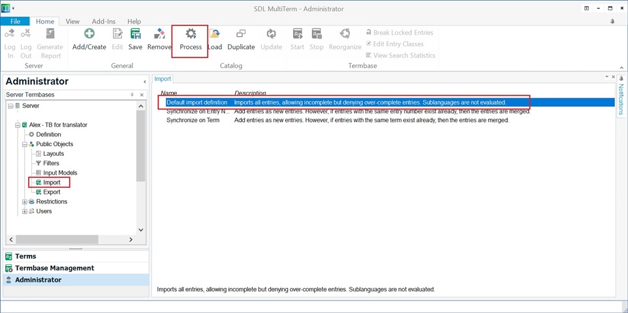Open the quick access toolbar dropdown
Viewport: 628px width, 313px height.
(x=13, y=8)
